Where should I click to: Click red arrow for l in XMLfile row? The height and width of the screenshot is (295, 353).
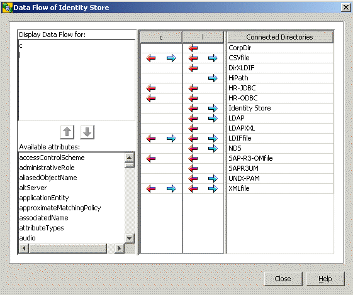click(x=193, y=188)
